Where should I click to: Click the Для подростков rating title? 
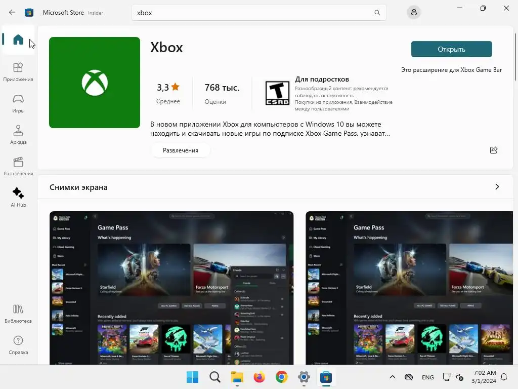tap(322, 80)
